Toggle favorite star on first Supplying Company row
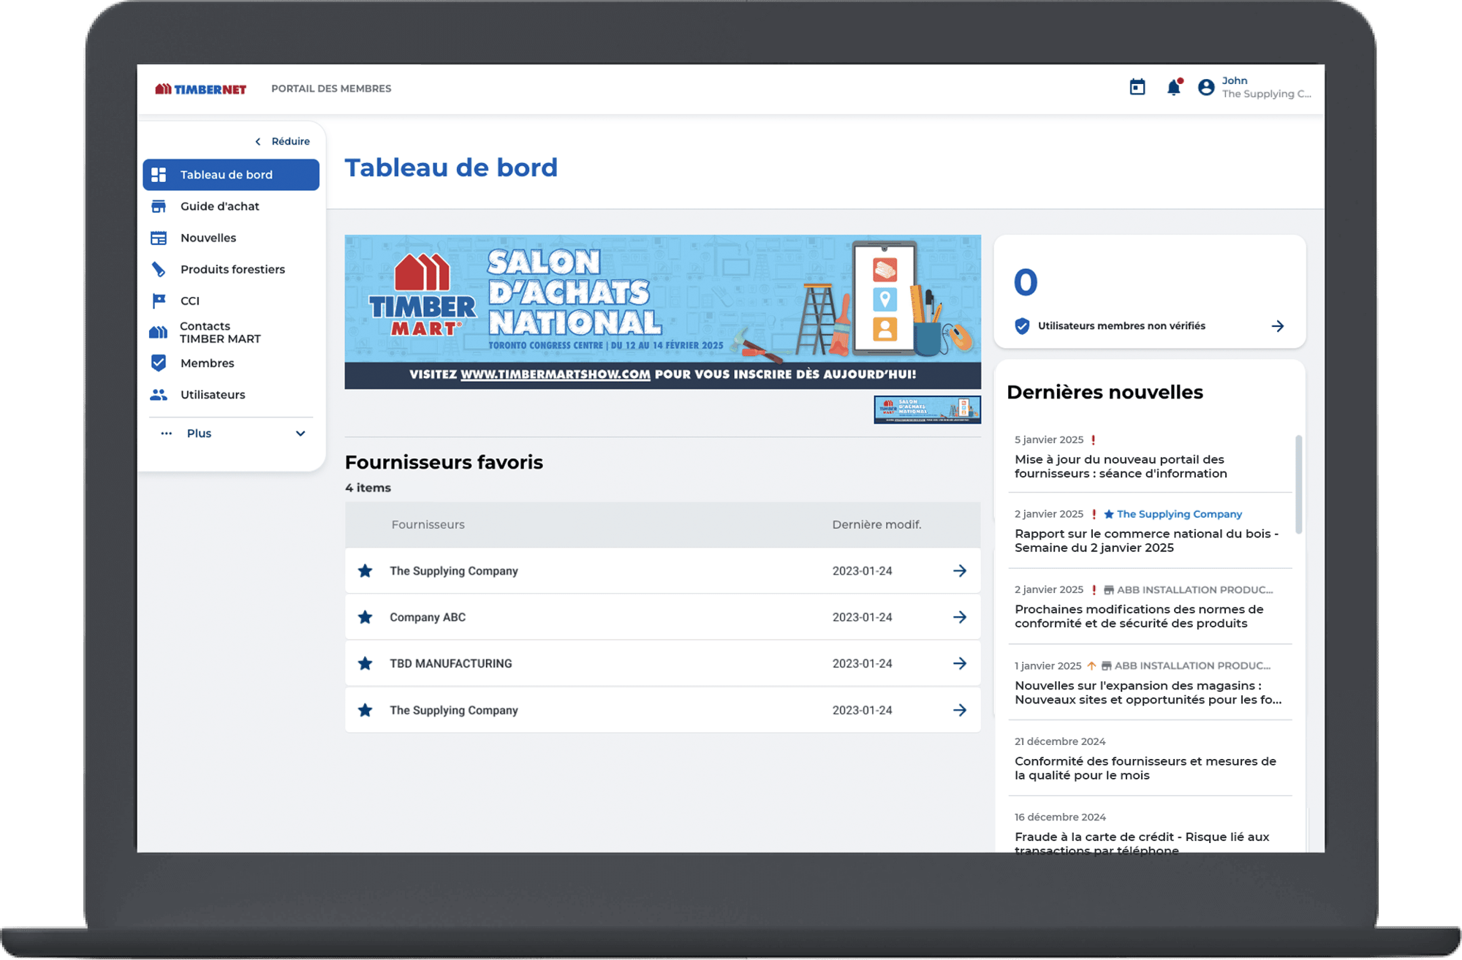1462x960 pixels. pos(365,571)
